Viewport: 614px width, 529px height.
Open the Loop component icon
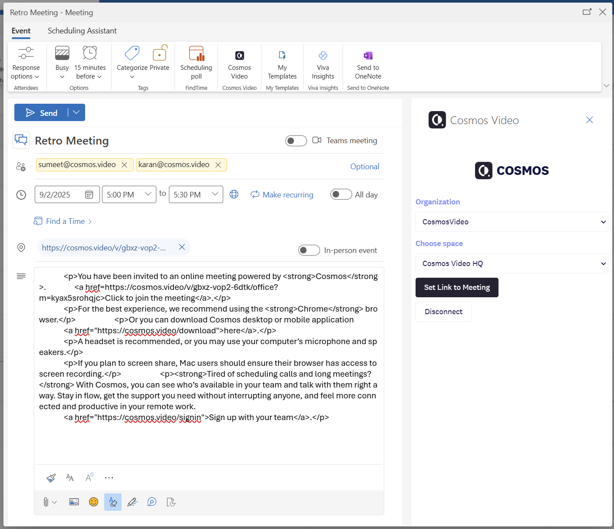(152, 502)
